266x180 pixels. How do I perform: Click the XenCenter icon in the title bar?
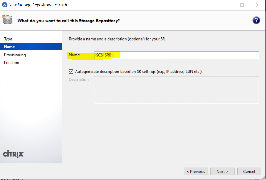click(4, 5)
